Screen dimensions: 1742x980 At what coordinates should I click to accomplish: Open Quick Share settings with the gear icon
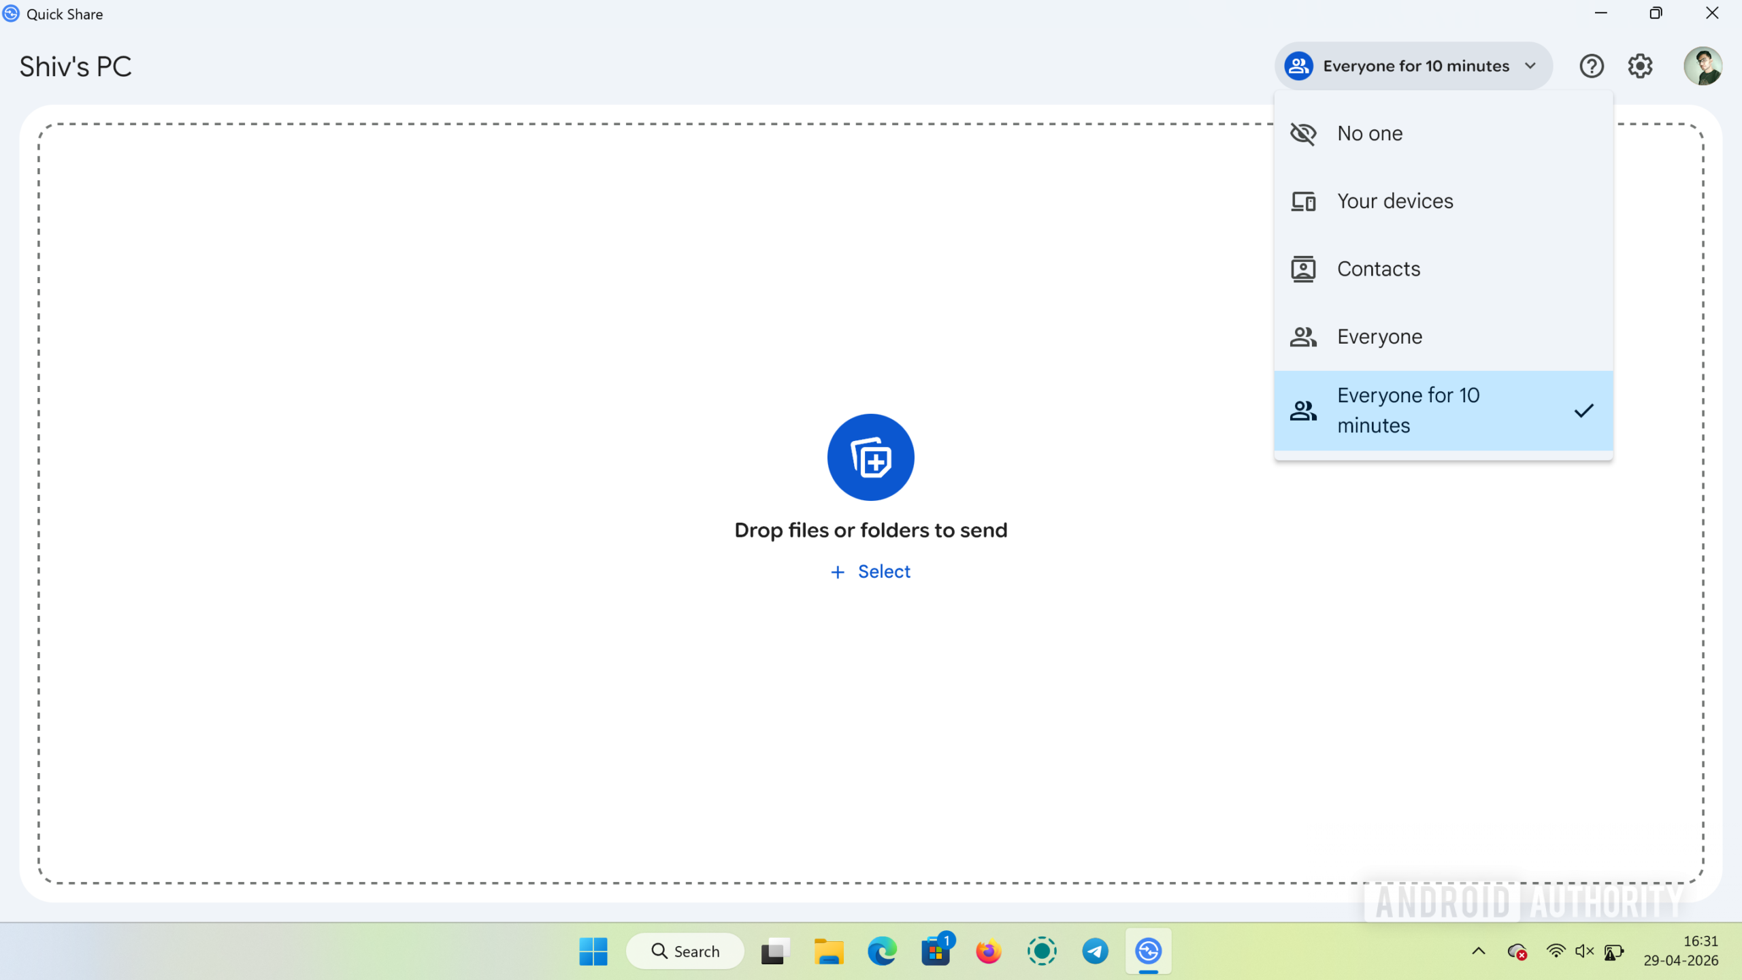tap(1640, 65)
